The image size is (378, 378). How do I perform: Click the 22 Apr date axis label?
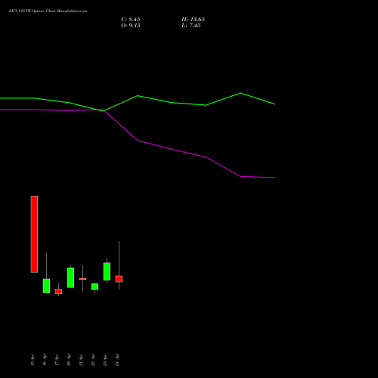93,360
